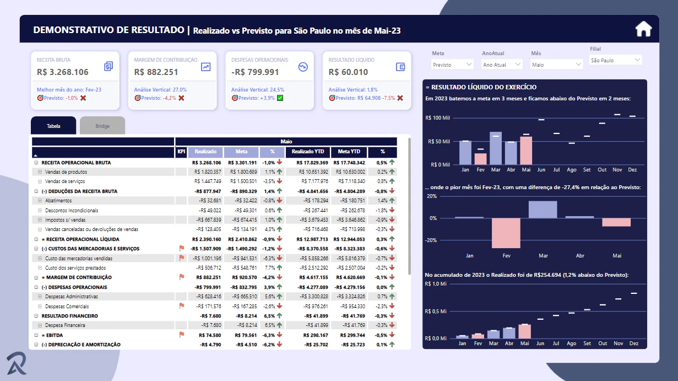The height and width of the screenshot is (381, 678).
Task: Click the red X next to Previsto -4,2%
Action: [x=181, y=98]
